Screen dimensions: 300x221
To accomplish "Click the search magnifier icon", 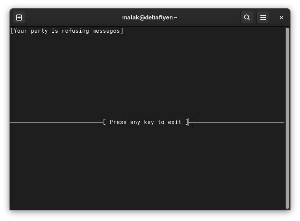I will point(247,17).
